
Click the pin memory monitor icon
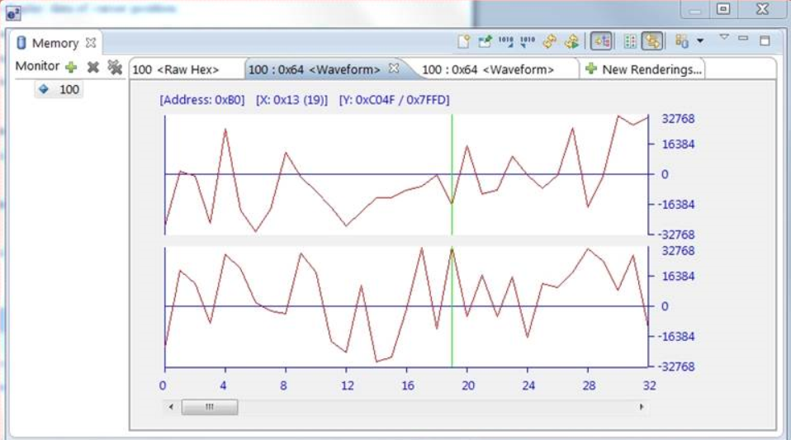pyautogui.click(x=485, y=41)
